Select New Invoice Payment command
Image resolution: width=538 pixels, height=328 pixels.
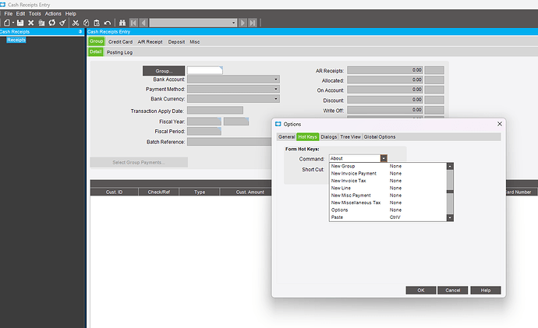point(388,174)
